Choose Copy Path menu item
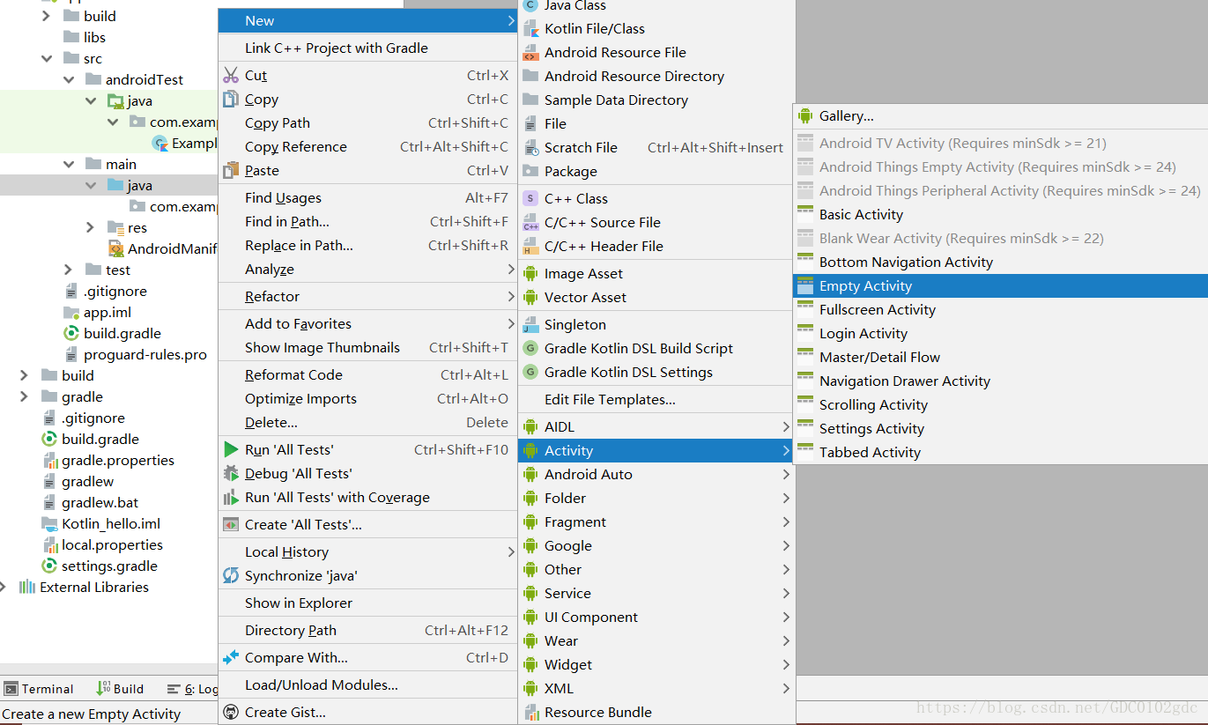Image resolution: width=1208 pixels, height=725 pixels. pyautogui.click(x=367, y=123)
